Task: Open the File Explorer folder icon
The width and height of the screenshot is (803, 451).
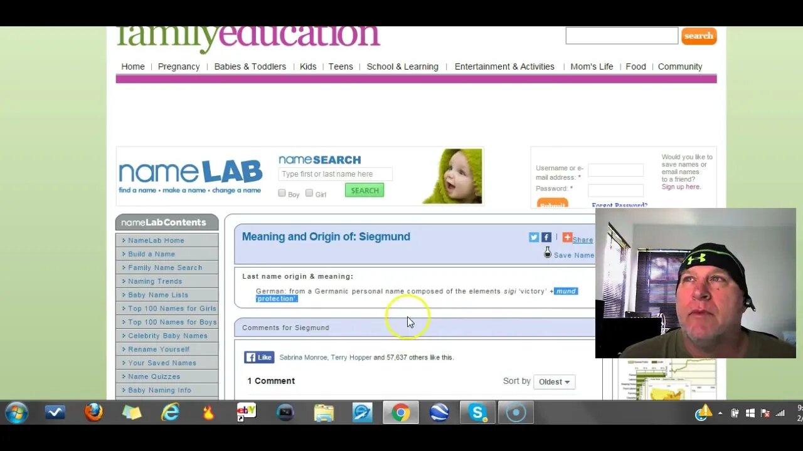Action: point(324,412)
